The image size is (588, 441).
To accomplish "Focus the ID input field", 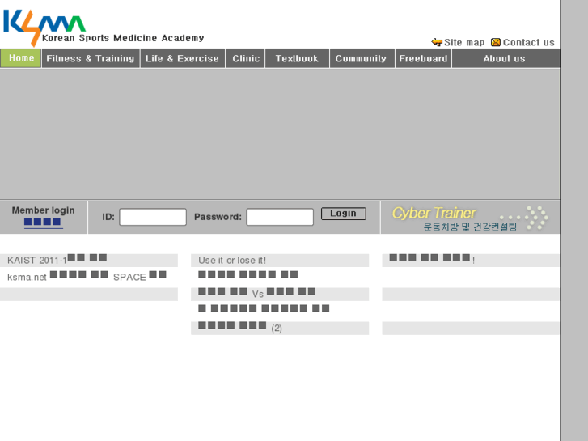I will pos(153,217).
